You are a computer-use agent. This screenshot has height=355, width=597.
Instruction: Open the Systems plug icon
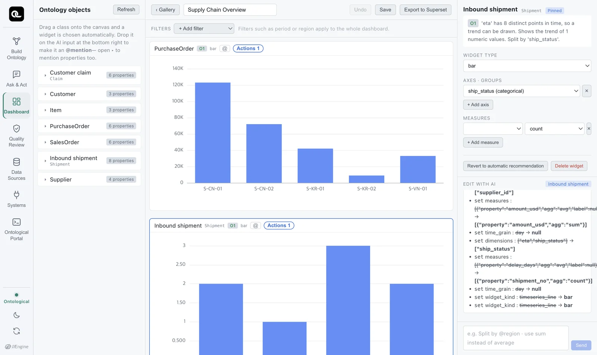pos(16,195)
